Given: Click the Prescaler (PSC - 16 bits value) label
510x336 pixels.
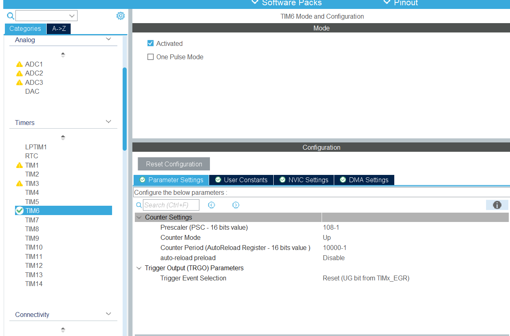Looking at the screenshot, I should coord(204,227).
